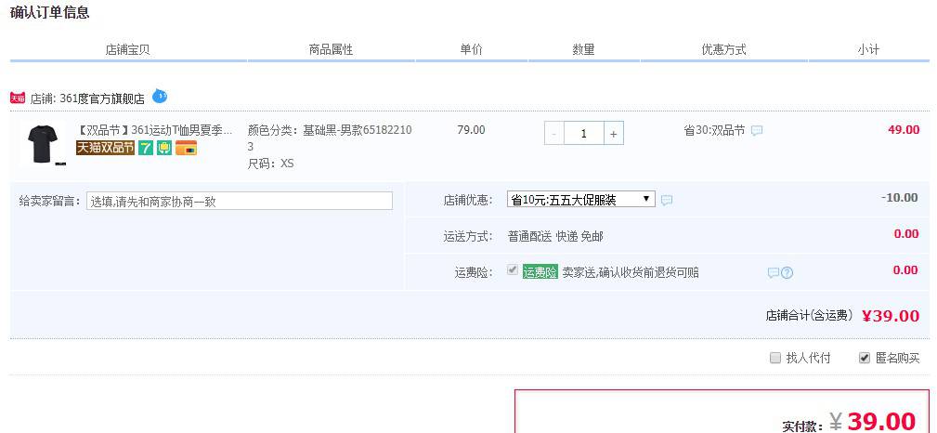
Task: Click the 商品属性 column header
Action: [x=331, y=49]
